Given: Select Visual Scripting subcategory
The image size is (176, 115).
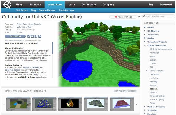Looking at the screenshot, I should (157, 99).
